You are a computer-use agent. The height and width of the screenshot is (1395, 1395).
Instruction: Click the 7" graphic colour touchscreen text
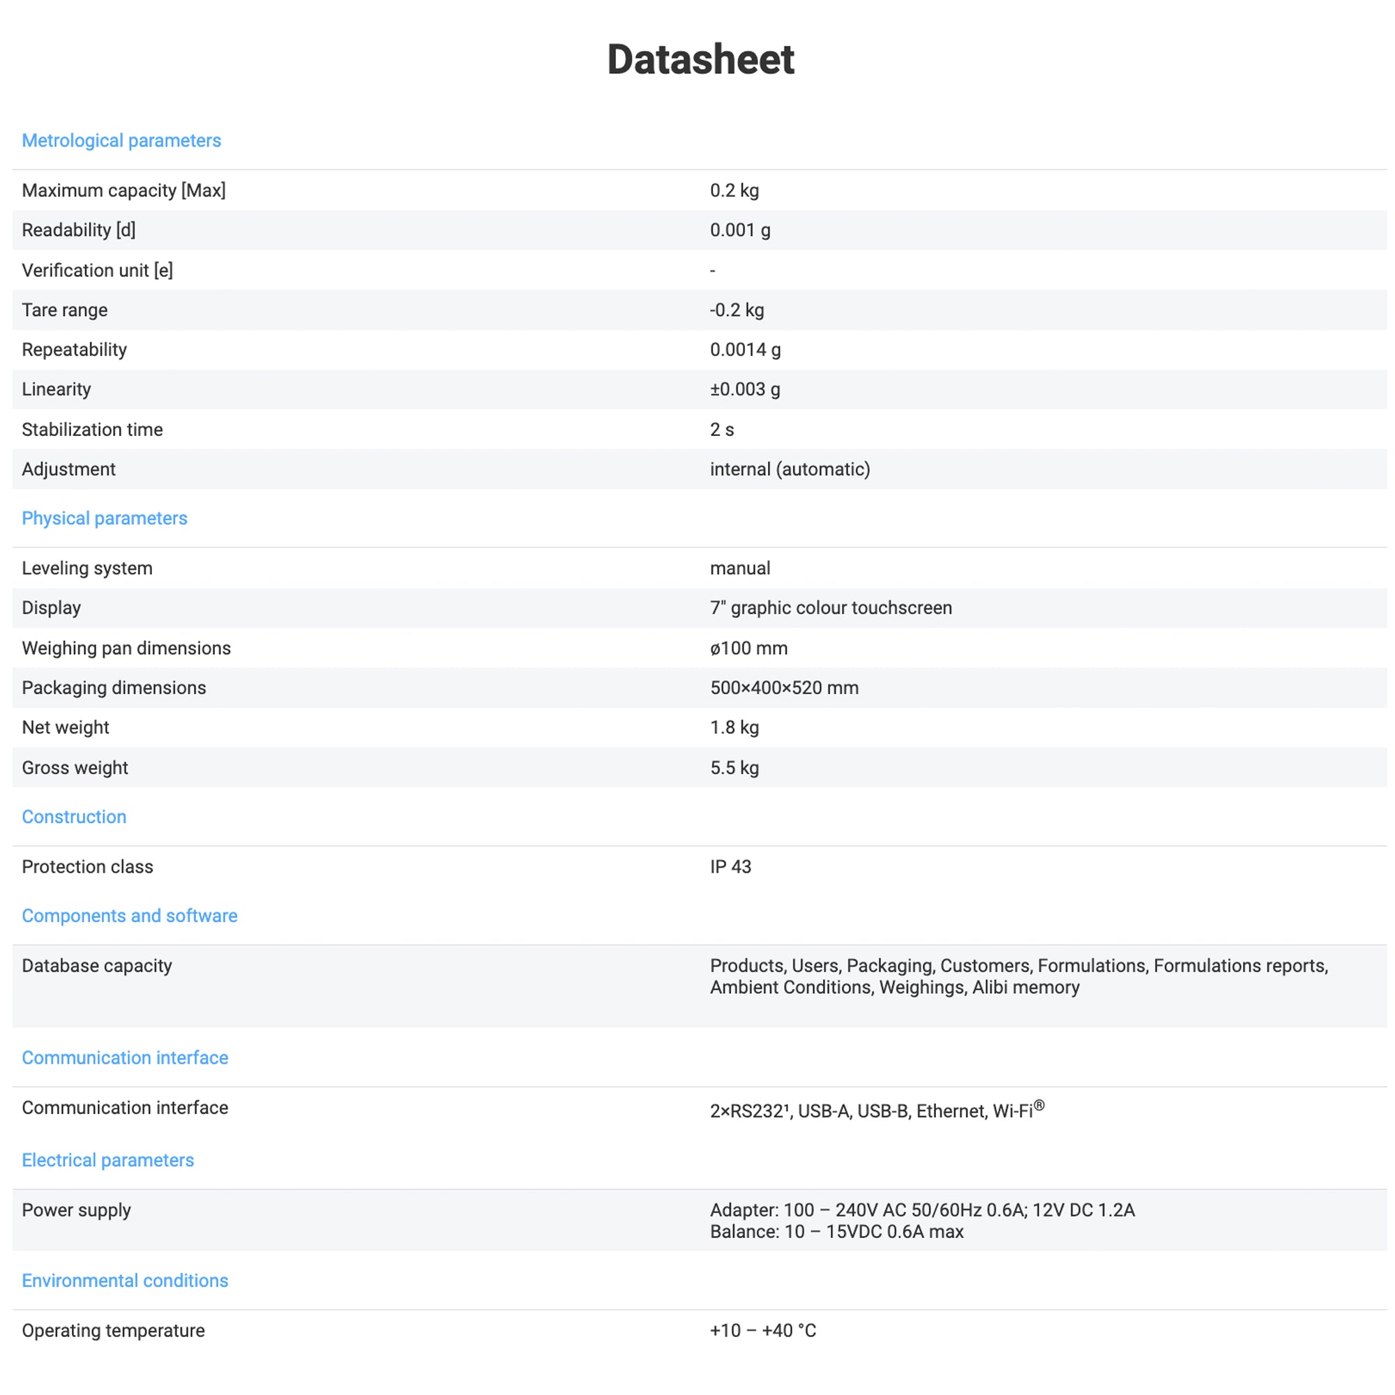830,608
